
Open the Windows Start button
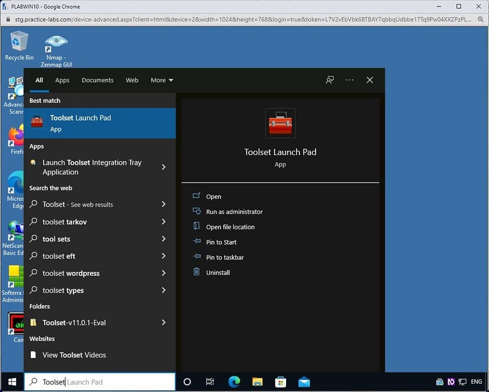[12, 382]
